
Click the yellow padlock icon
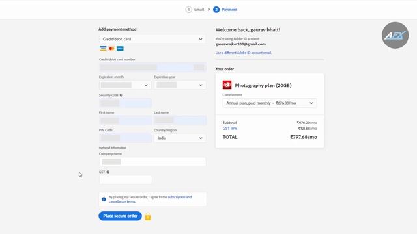pos(148,216)
